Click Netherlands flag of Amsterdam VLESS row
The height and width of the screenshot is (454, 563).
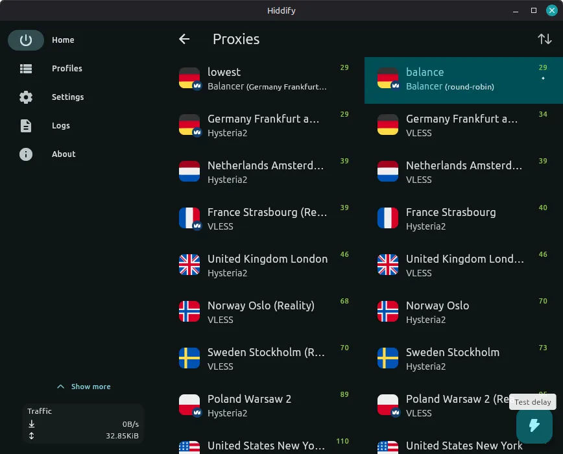(x=388, y=171)
